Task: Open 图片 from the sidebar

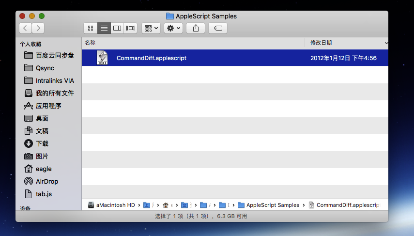Action: tap(36, 156)
